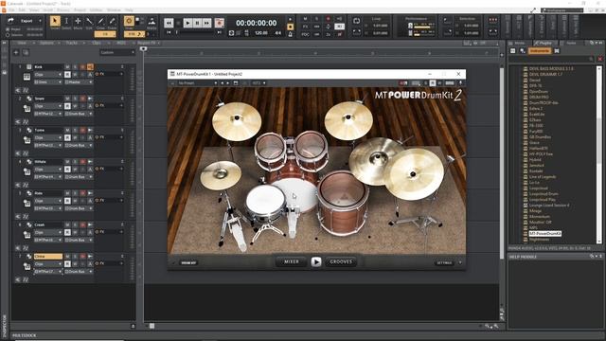Arm record on the Toms track

pos(82,131)
